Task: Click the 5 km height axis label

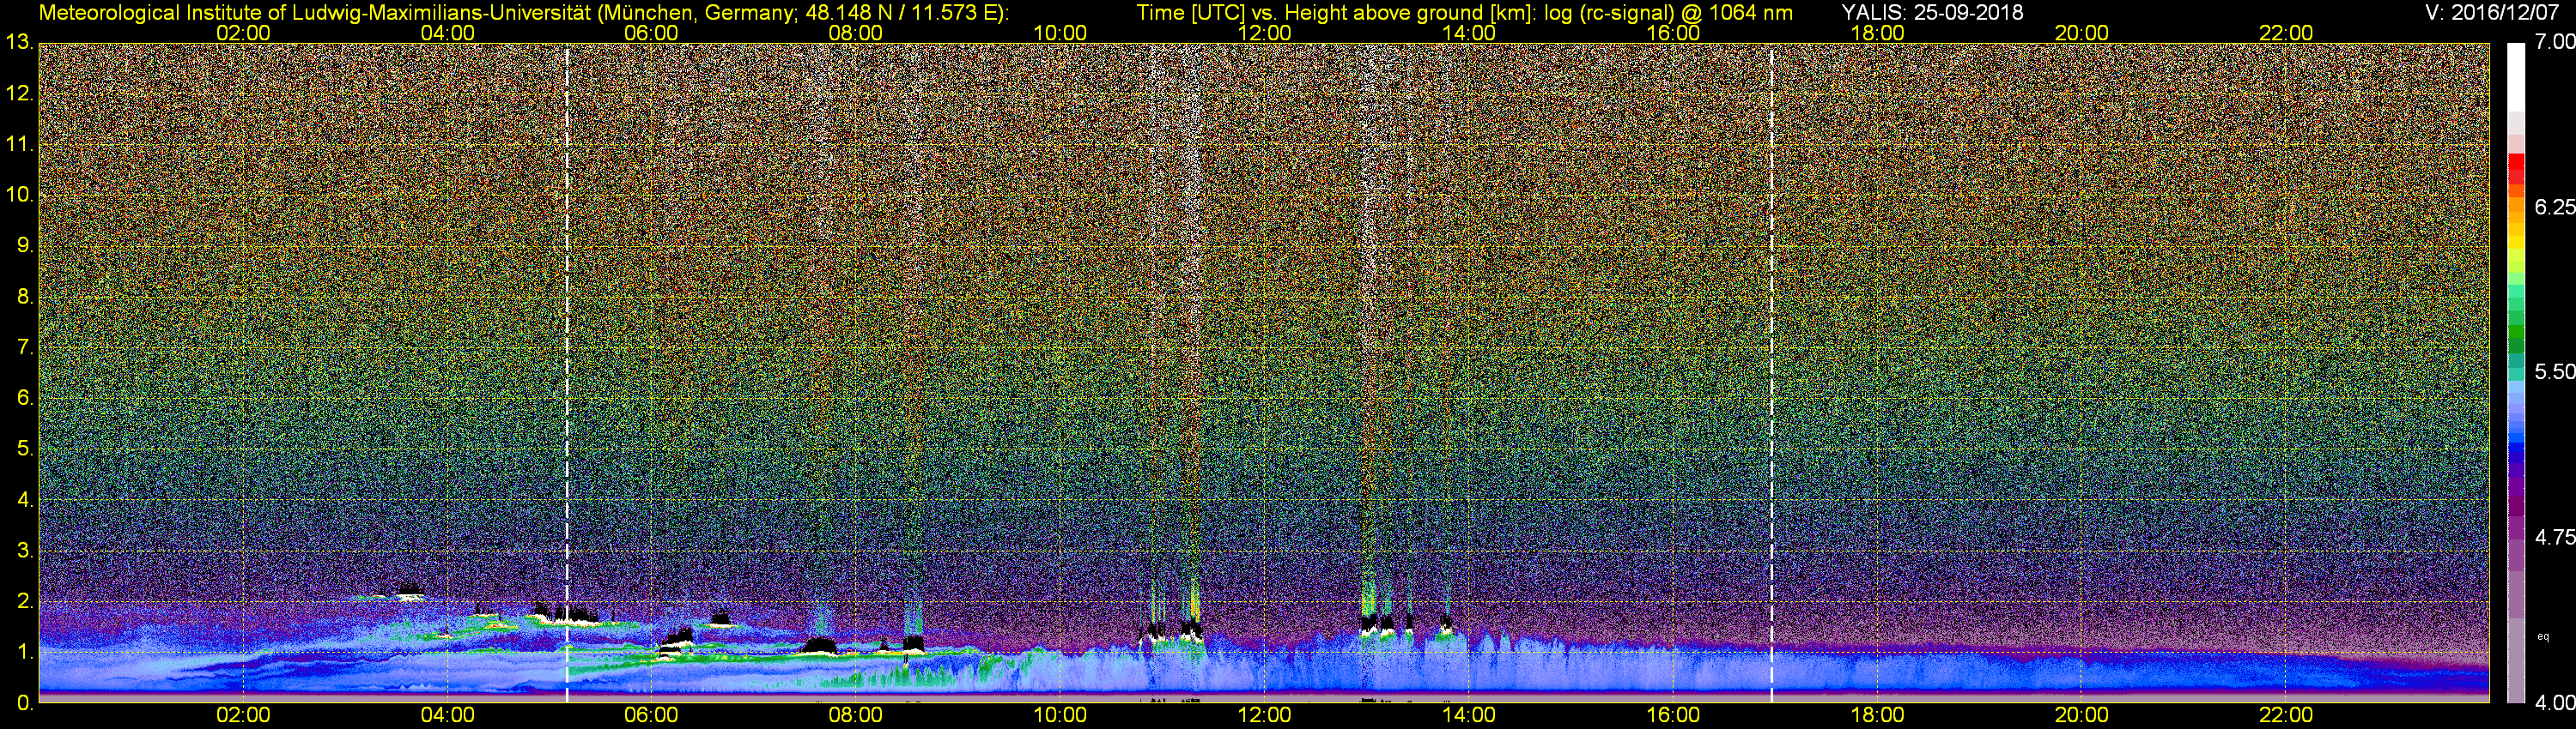Action: pos(25,449)
